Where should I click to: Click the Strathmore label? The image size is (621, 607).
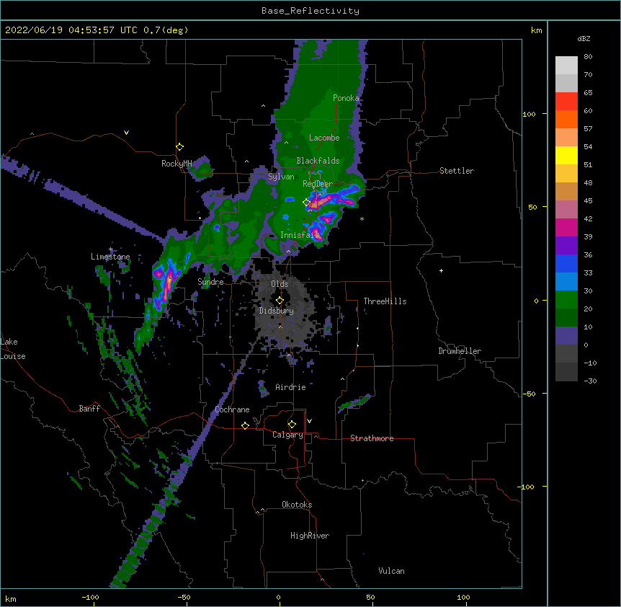pos(372,438)
